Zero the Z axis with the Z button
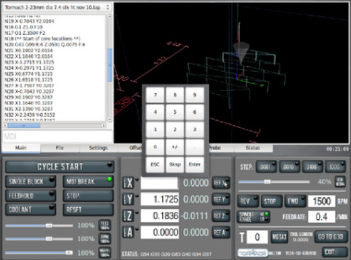Screen dimensions: 351x260 [128, 216]
